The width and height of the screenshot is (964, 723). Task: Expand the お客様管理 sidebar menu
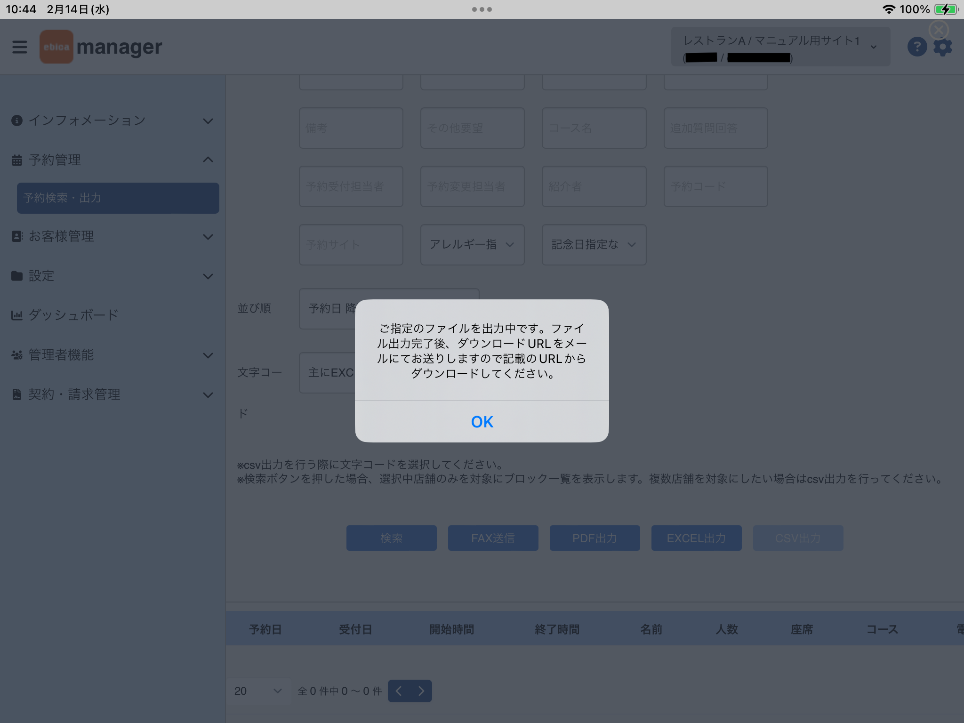[x=112, y=236]
